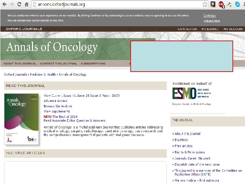Screen dimensions: 245x184
Task: Open the Journals Career Network link
Action: click(x=192, y=158)
